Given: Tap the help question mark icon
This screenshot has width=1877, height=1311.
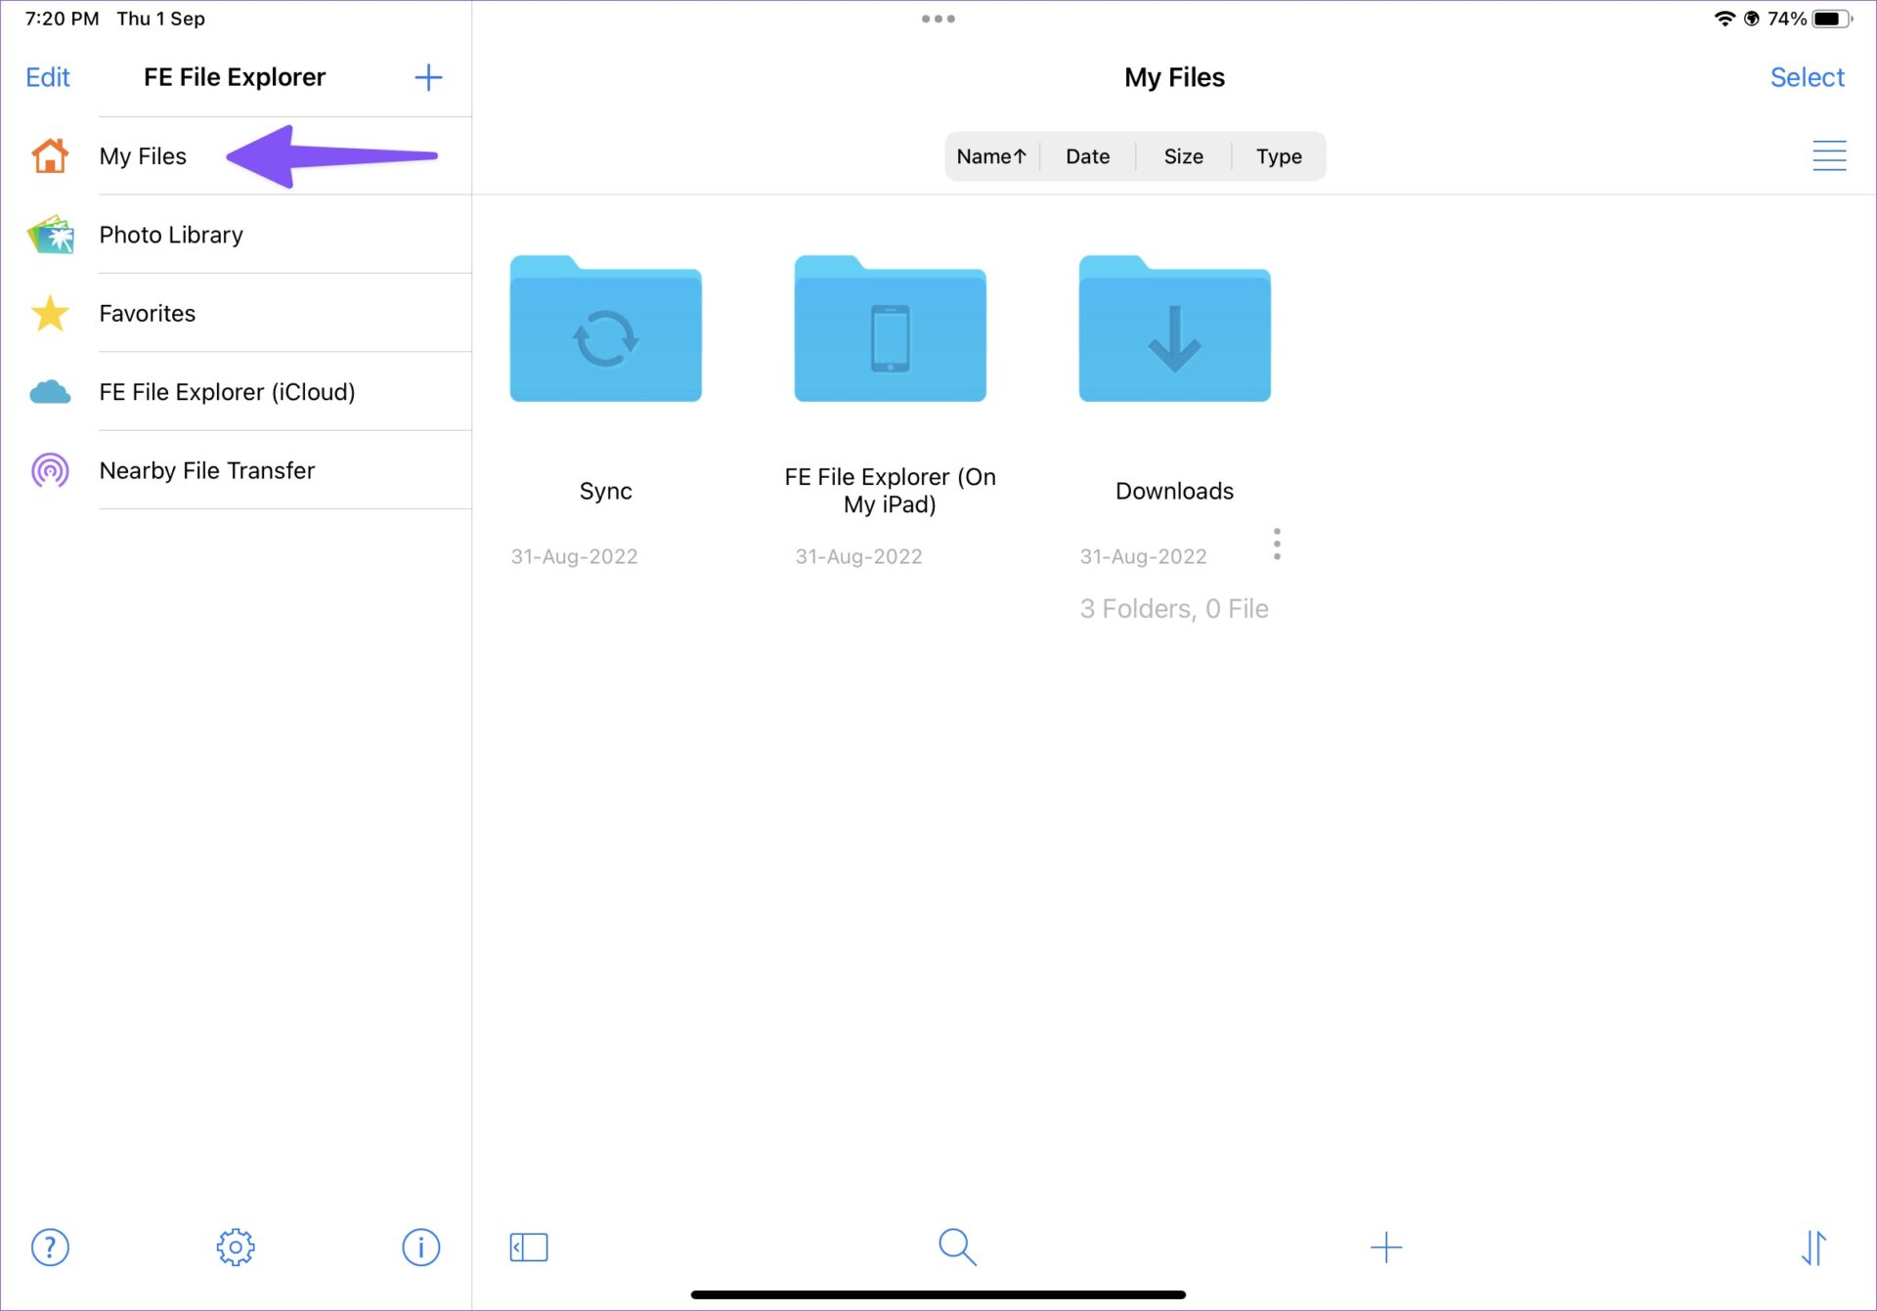Looking at the screenshot, I should point(50,1246).
